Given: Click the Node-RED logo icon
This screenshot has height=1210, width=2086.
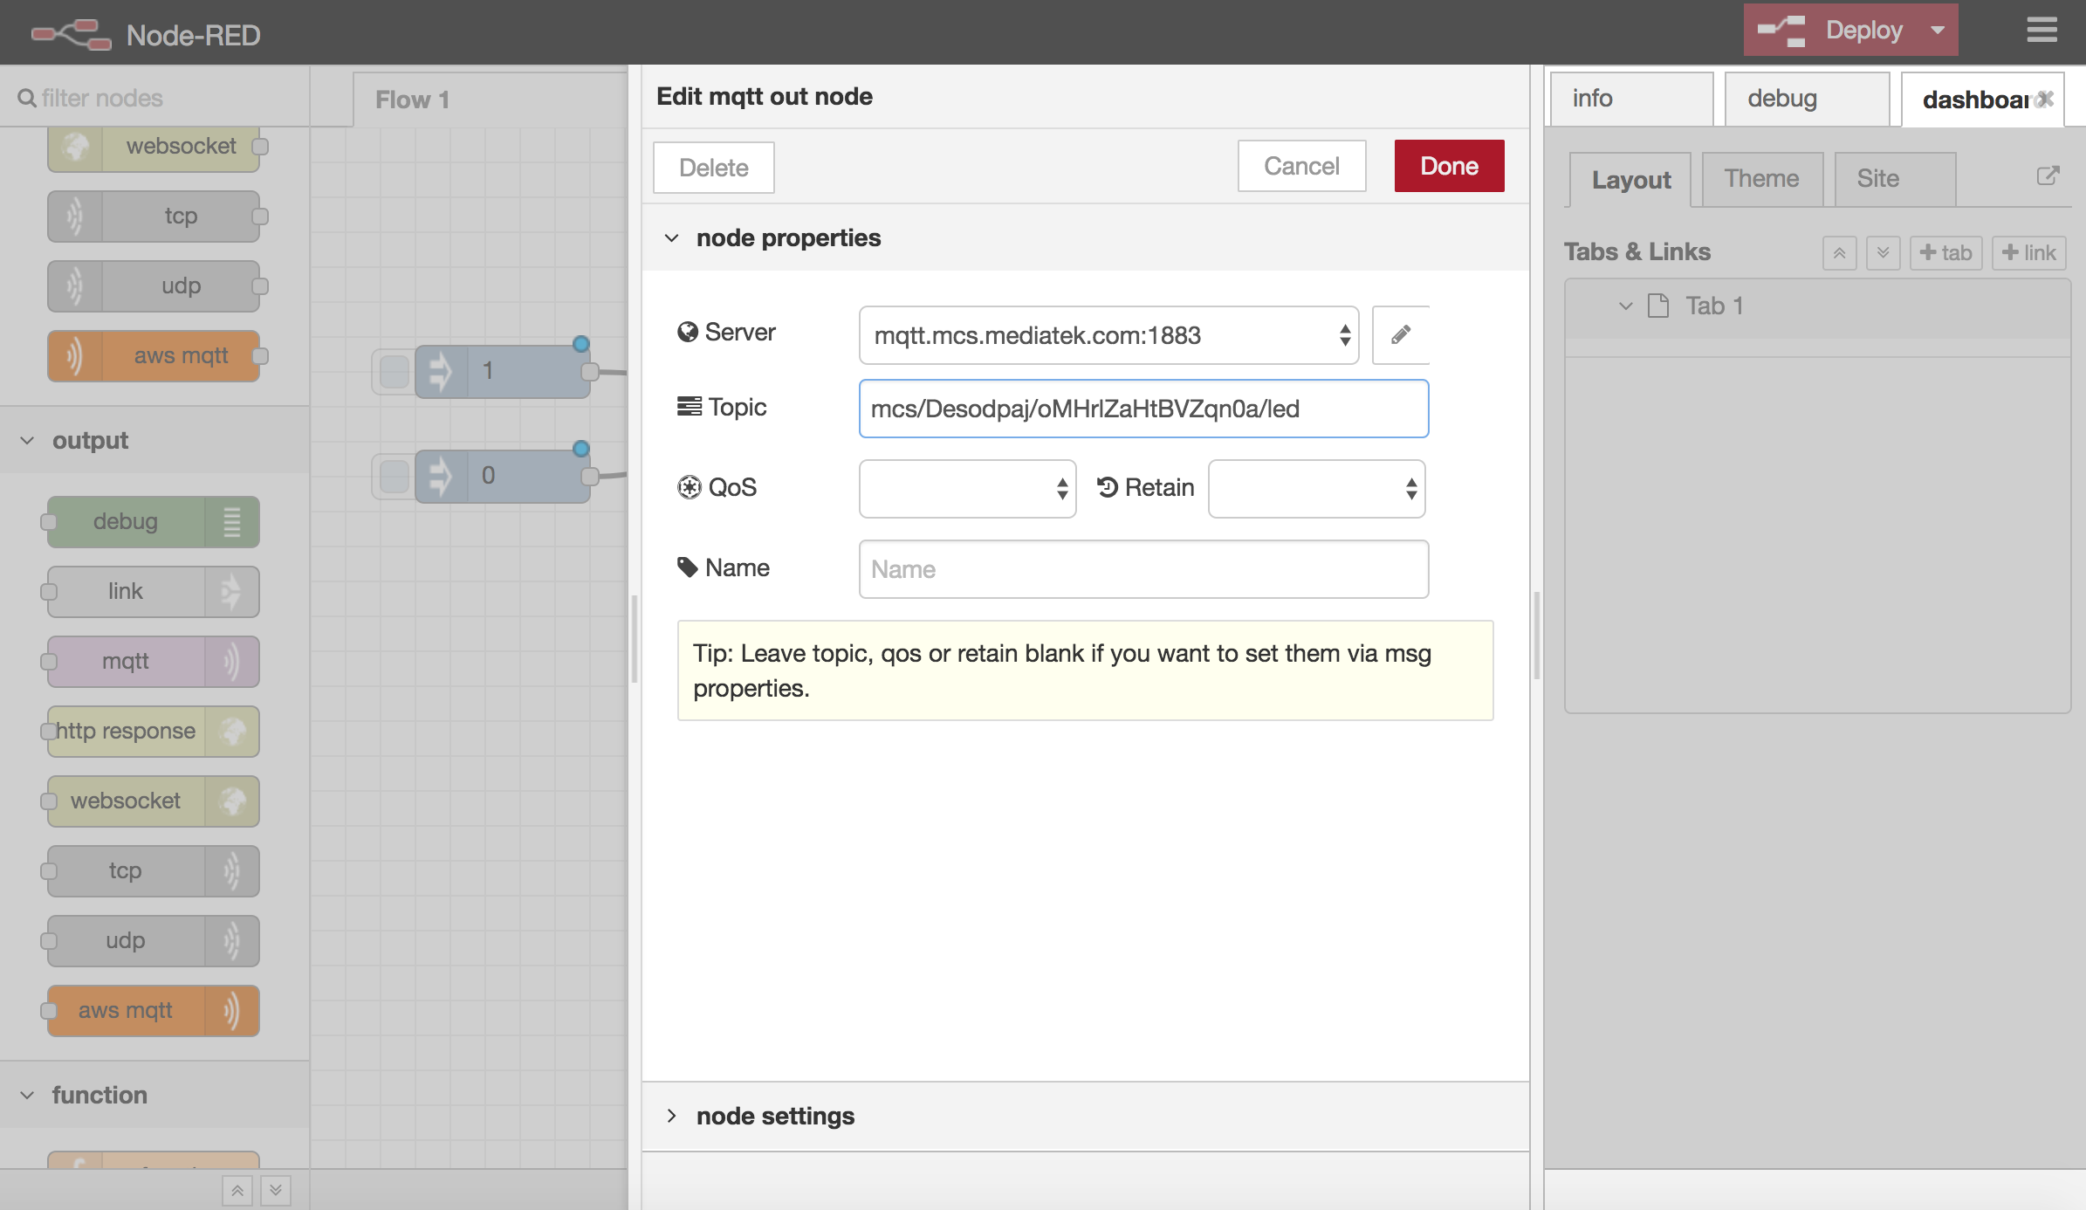Looking at the screenshot, I should point(72,34).
